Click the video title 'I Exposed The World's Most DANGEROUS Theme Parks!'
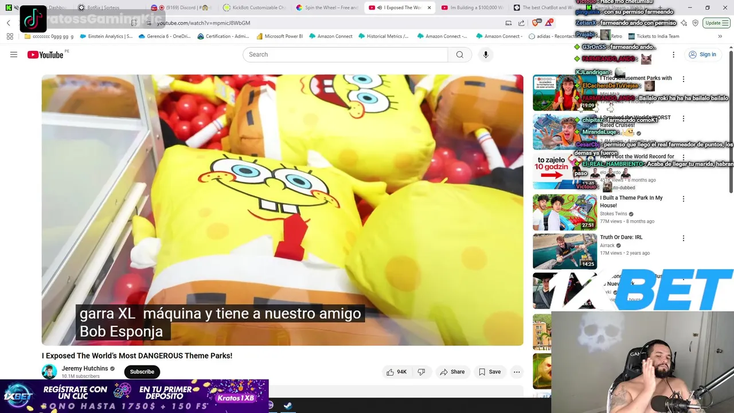Image resolution: width=734 pixels, height=413 pixels. tap(137, 356)
